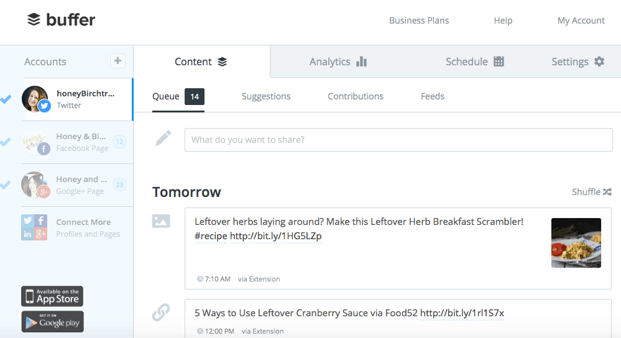Open Business Plans link
This screenshot has width=621, height=338.
click(419, 21)
